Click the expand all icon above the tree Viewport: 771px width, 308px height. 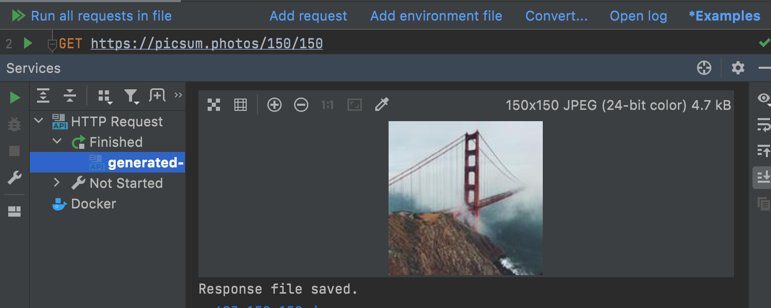click(x=43, y=95)
